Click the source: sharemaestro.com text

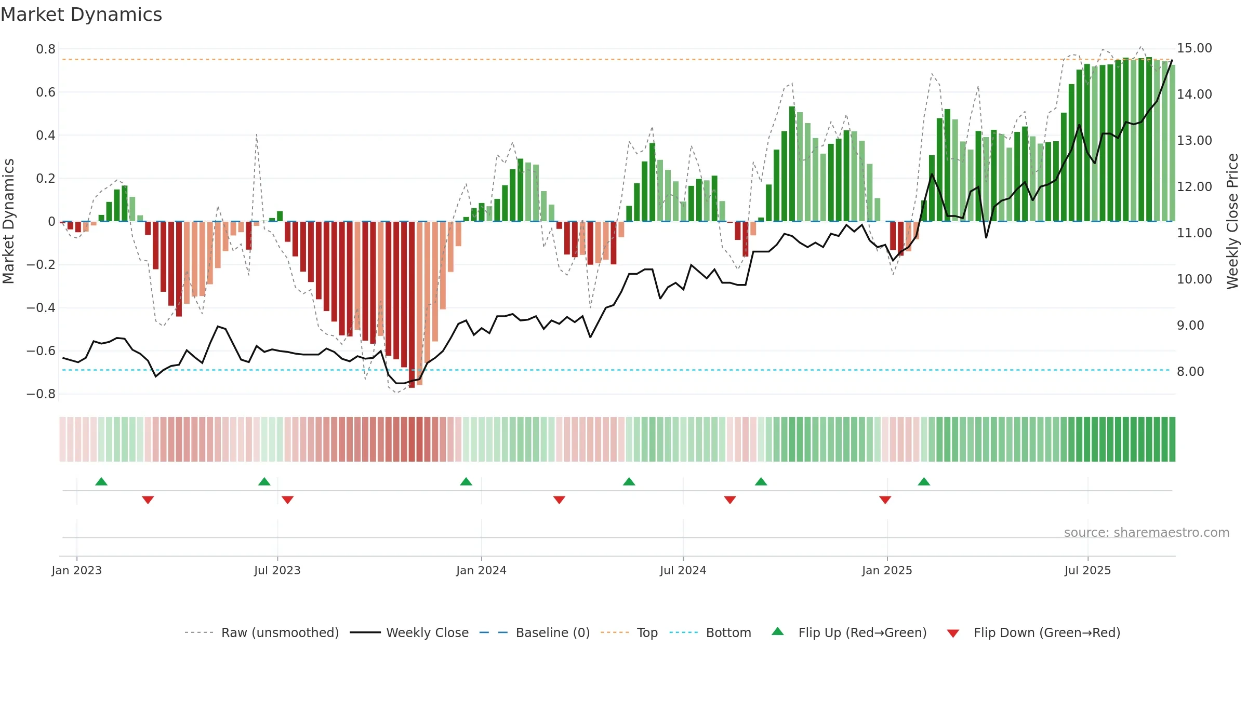(1147, 532)
